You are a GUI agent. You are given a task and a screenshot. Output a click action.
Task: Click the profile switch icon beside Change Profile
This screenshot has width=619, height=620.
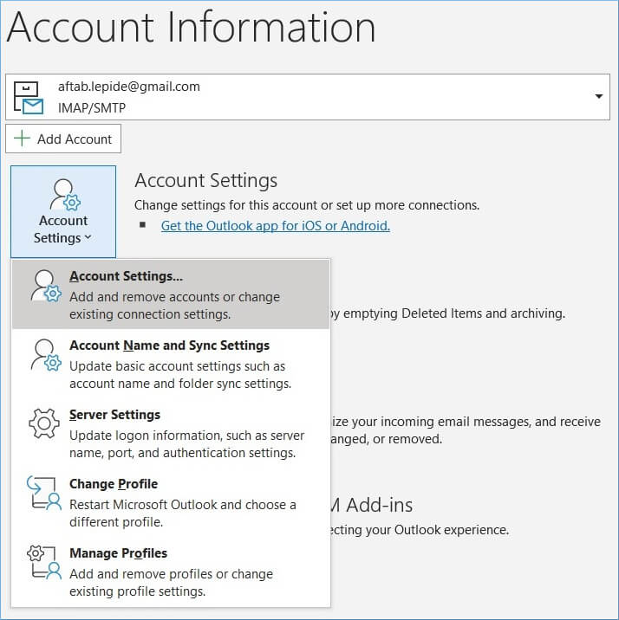pos(44,494)
